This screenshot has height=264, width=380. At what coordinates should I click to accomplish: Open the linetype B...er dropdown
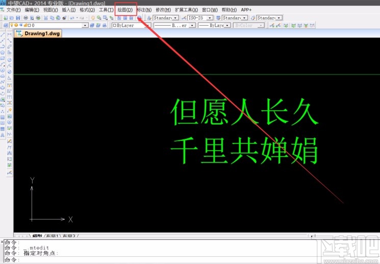click(192, 25)
